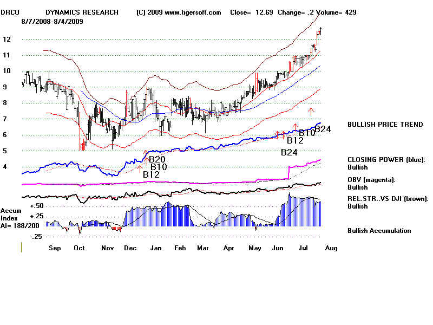Select the Volume= 429 reading
The height and width of the screenshot is (325, 433).
(x=336, y=12)
